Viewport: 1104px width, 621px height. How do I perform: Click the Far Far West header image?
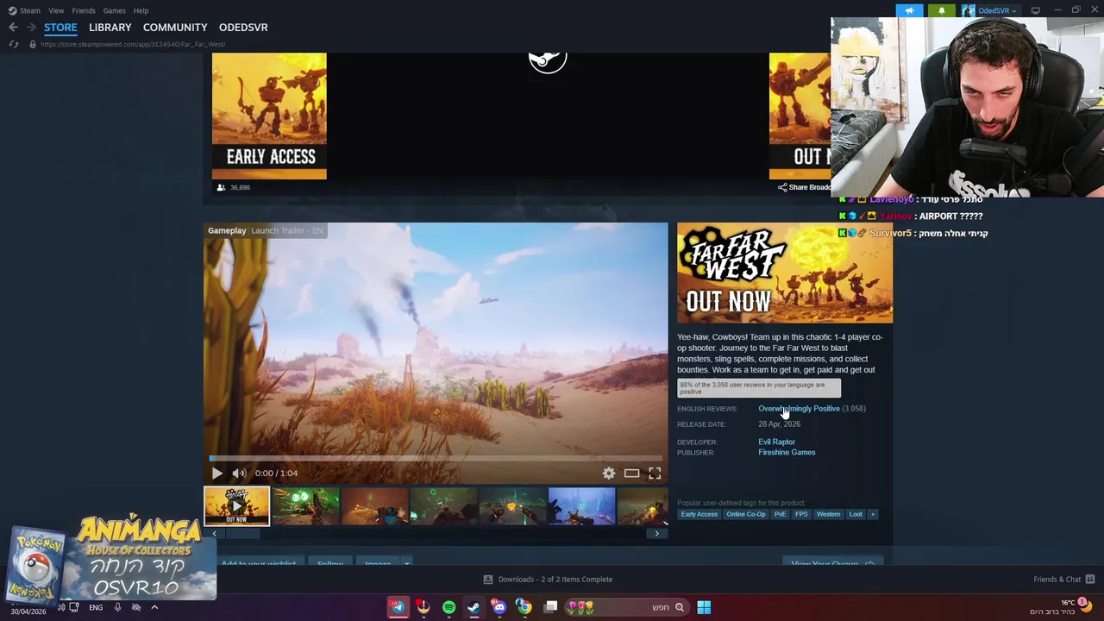pyautogui.click(x=785, y=273)
